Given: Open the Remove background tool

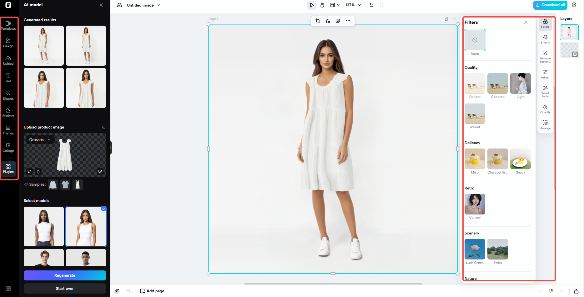Looking at the screenshot, I should 545,57.
